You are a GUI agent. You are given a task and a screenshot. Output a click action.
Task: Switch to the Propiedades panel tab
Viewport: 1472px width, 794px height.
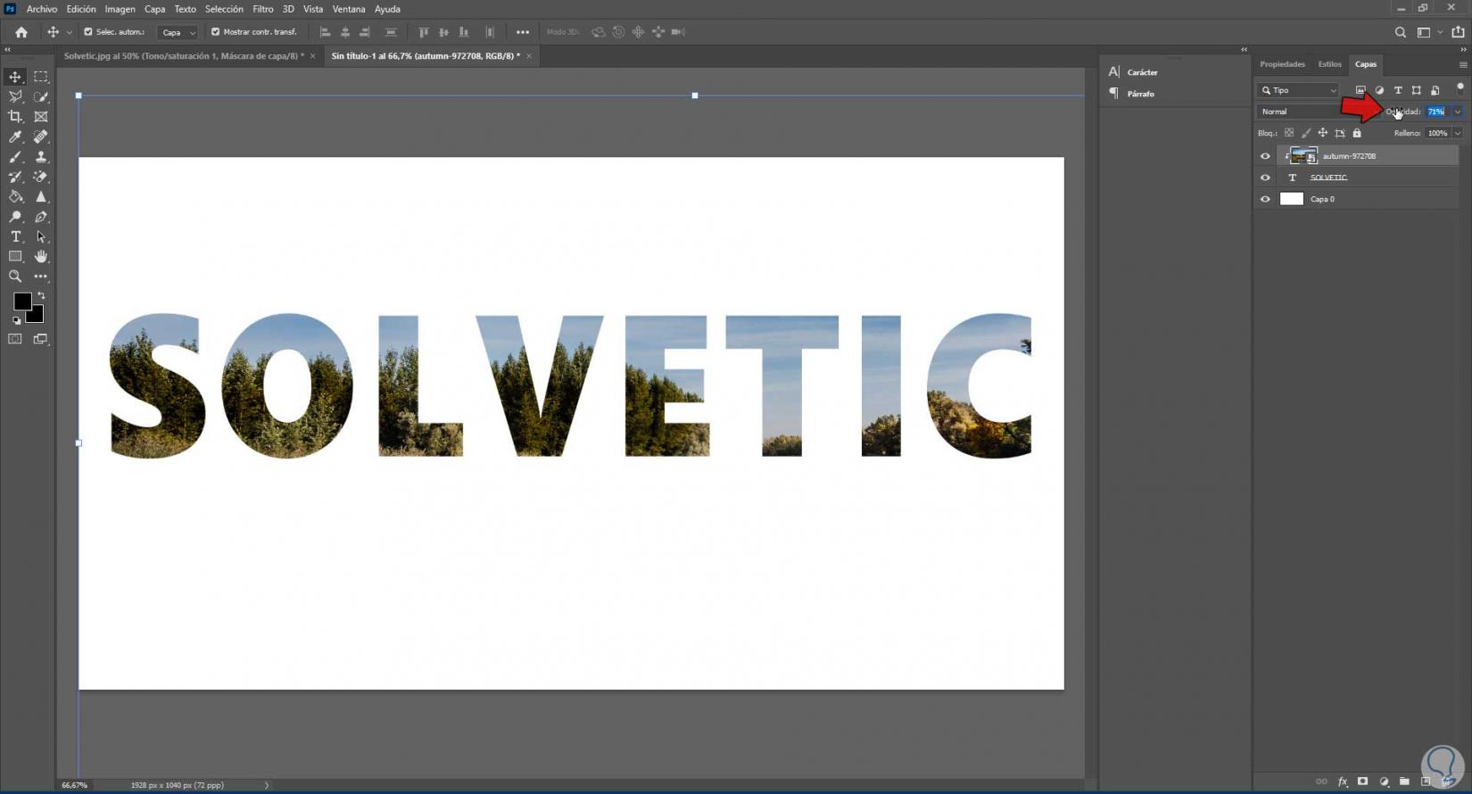[1282, 64]
